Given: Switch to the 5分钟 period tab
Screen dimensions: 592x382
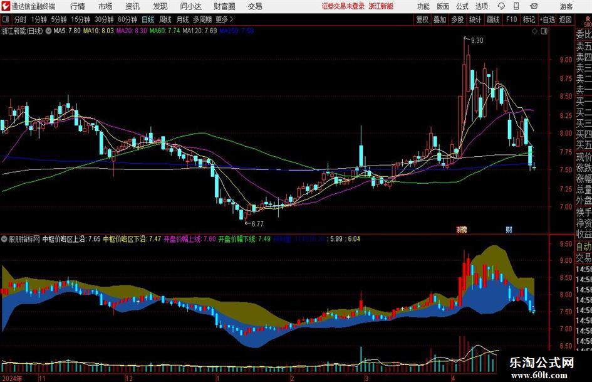Looking at the screenshot, I should coord(58,19).
